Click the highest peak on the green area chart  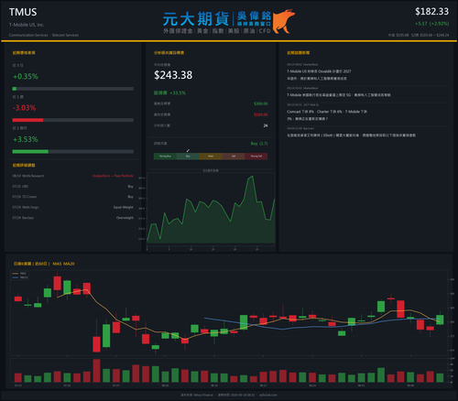252,176
